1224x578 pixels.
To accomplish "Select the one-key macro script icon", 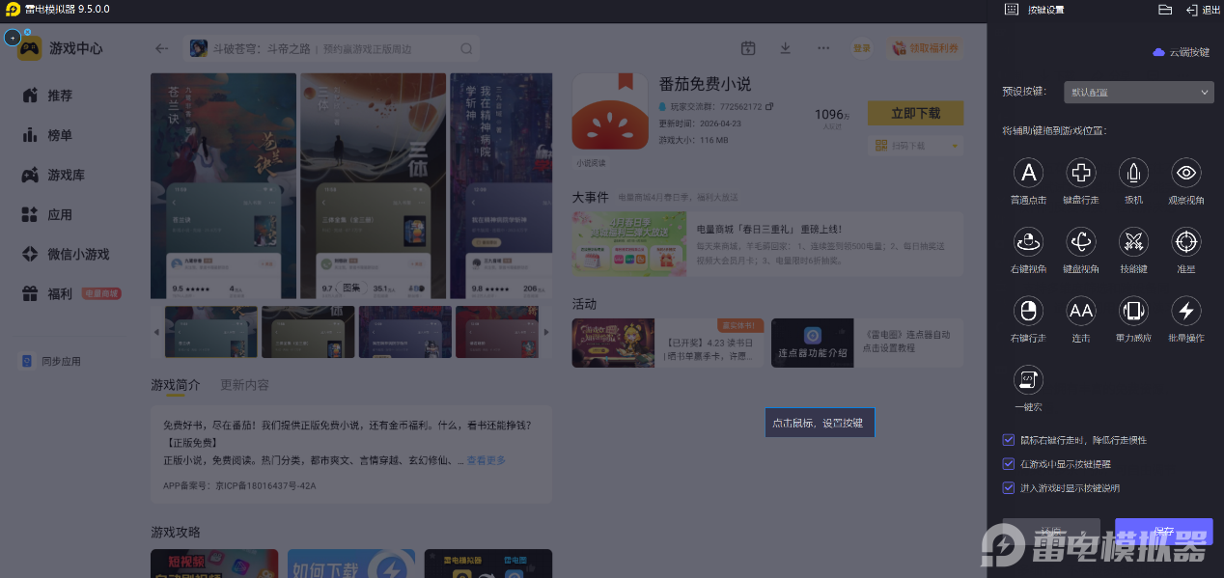I will pyautogui.click(x=1028, y=379).
